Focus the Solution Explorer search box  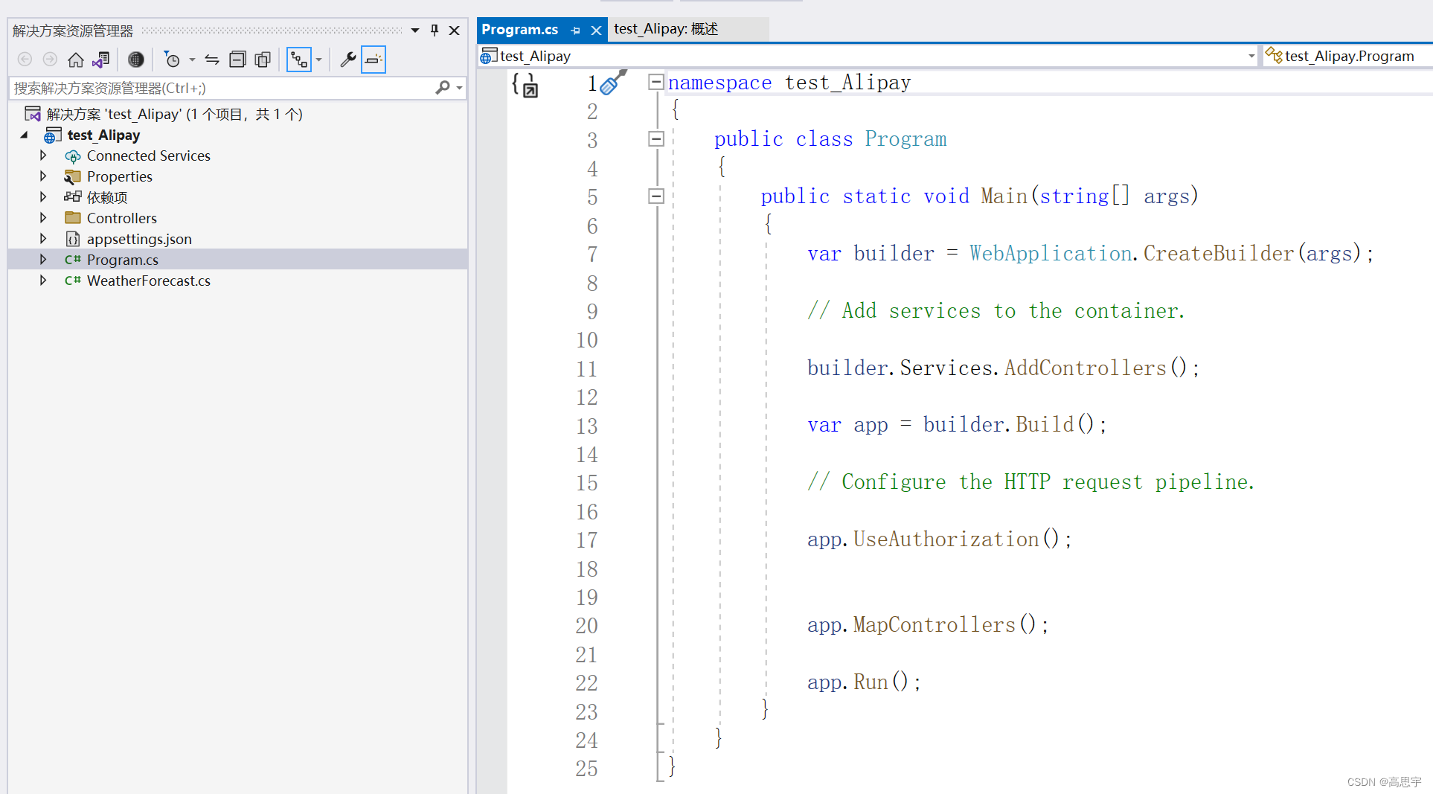click(x=222, y=88)
